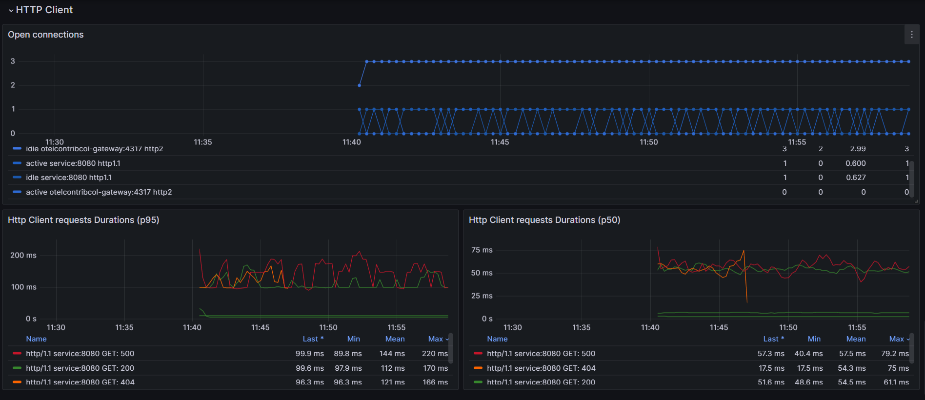Sort the p95 legend by Mean column
The width and height of the screenshot is (925, 400).
click(x=395, y=339)
